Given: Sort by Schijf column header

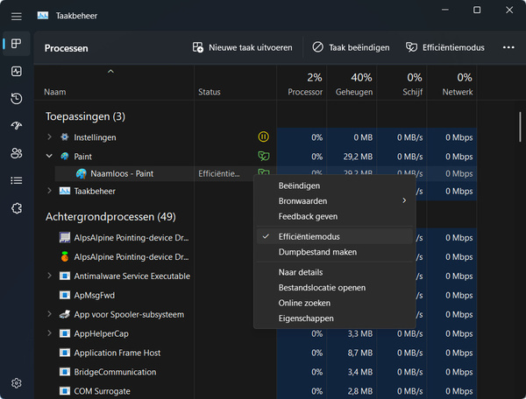Looking at the screenshot, I should coord(402,84).
